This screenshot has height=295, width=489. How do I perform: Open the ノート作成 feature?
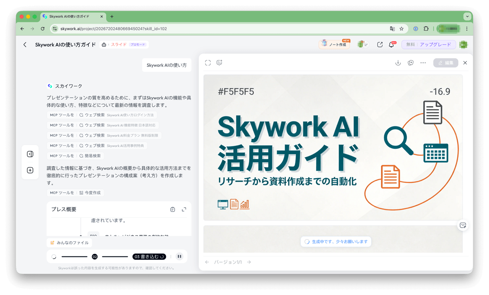point(334,45)
